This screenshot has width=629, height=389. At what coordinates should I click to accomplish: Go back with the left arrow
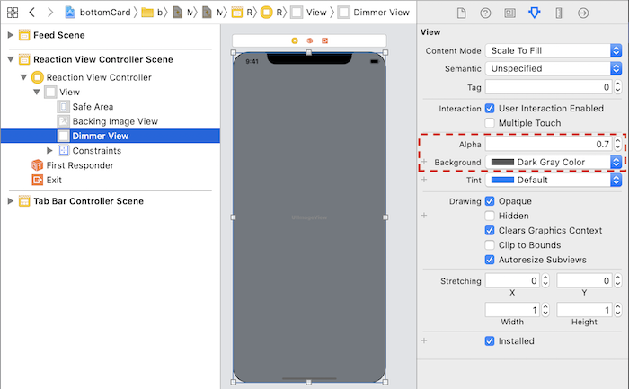pyautogui.click(x=32, y=13)
